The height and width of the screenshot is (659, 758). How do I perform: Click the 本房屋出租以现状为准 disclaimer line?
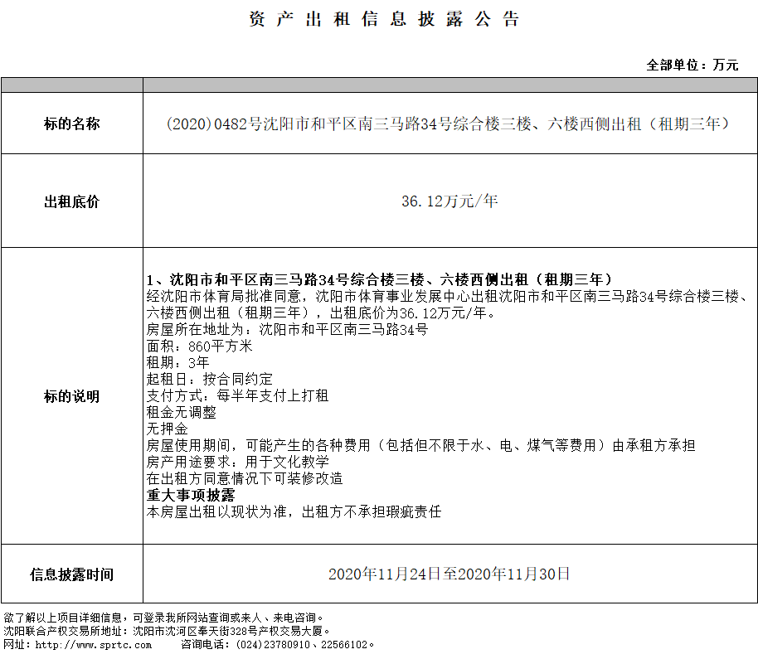click(x=294, y=511)
